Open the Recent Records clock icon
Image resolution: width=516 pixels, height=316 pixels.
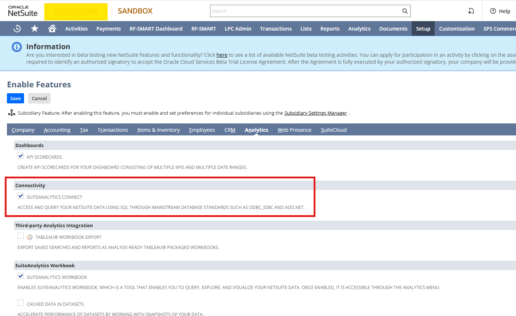coord(17,28)
